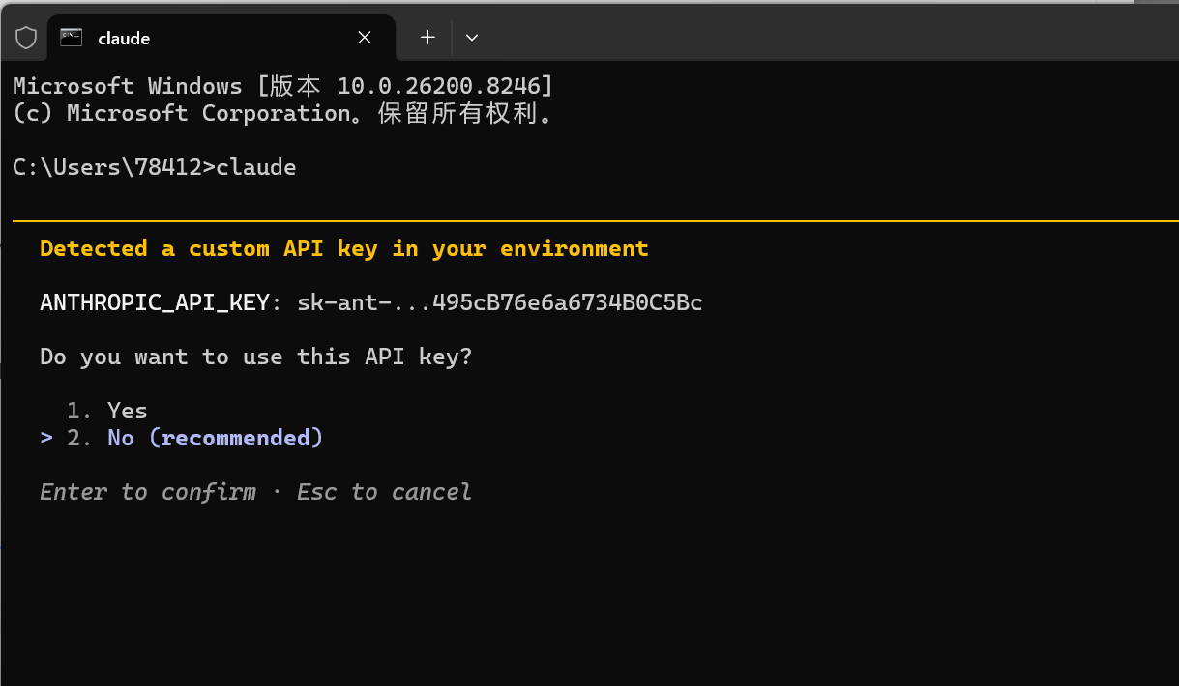
Task: Choose option 2 No (recommended)
Action: click(x=195, y=438)
